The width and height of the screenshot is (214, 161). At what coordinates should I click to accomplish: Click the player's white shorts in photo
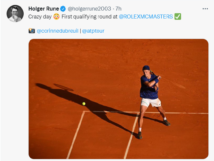tap(151, 102)
